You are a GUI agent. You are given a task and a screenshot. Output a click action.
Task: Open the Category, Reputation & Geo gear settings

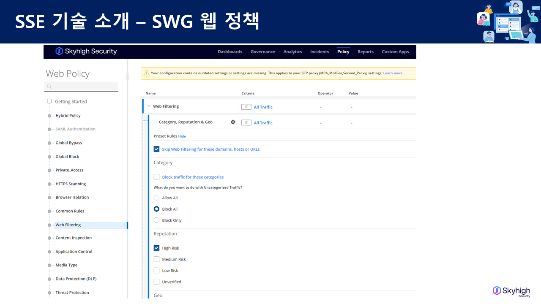tap(233, 122)
